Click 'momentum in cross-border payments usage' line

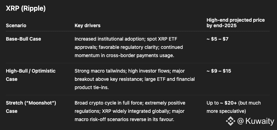point(124,55)
